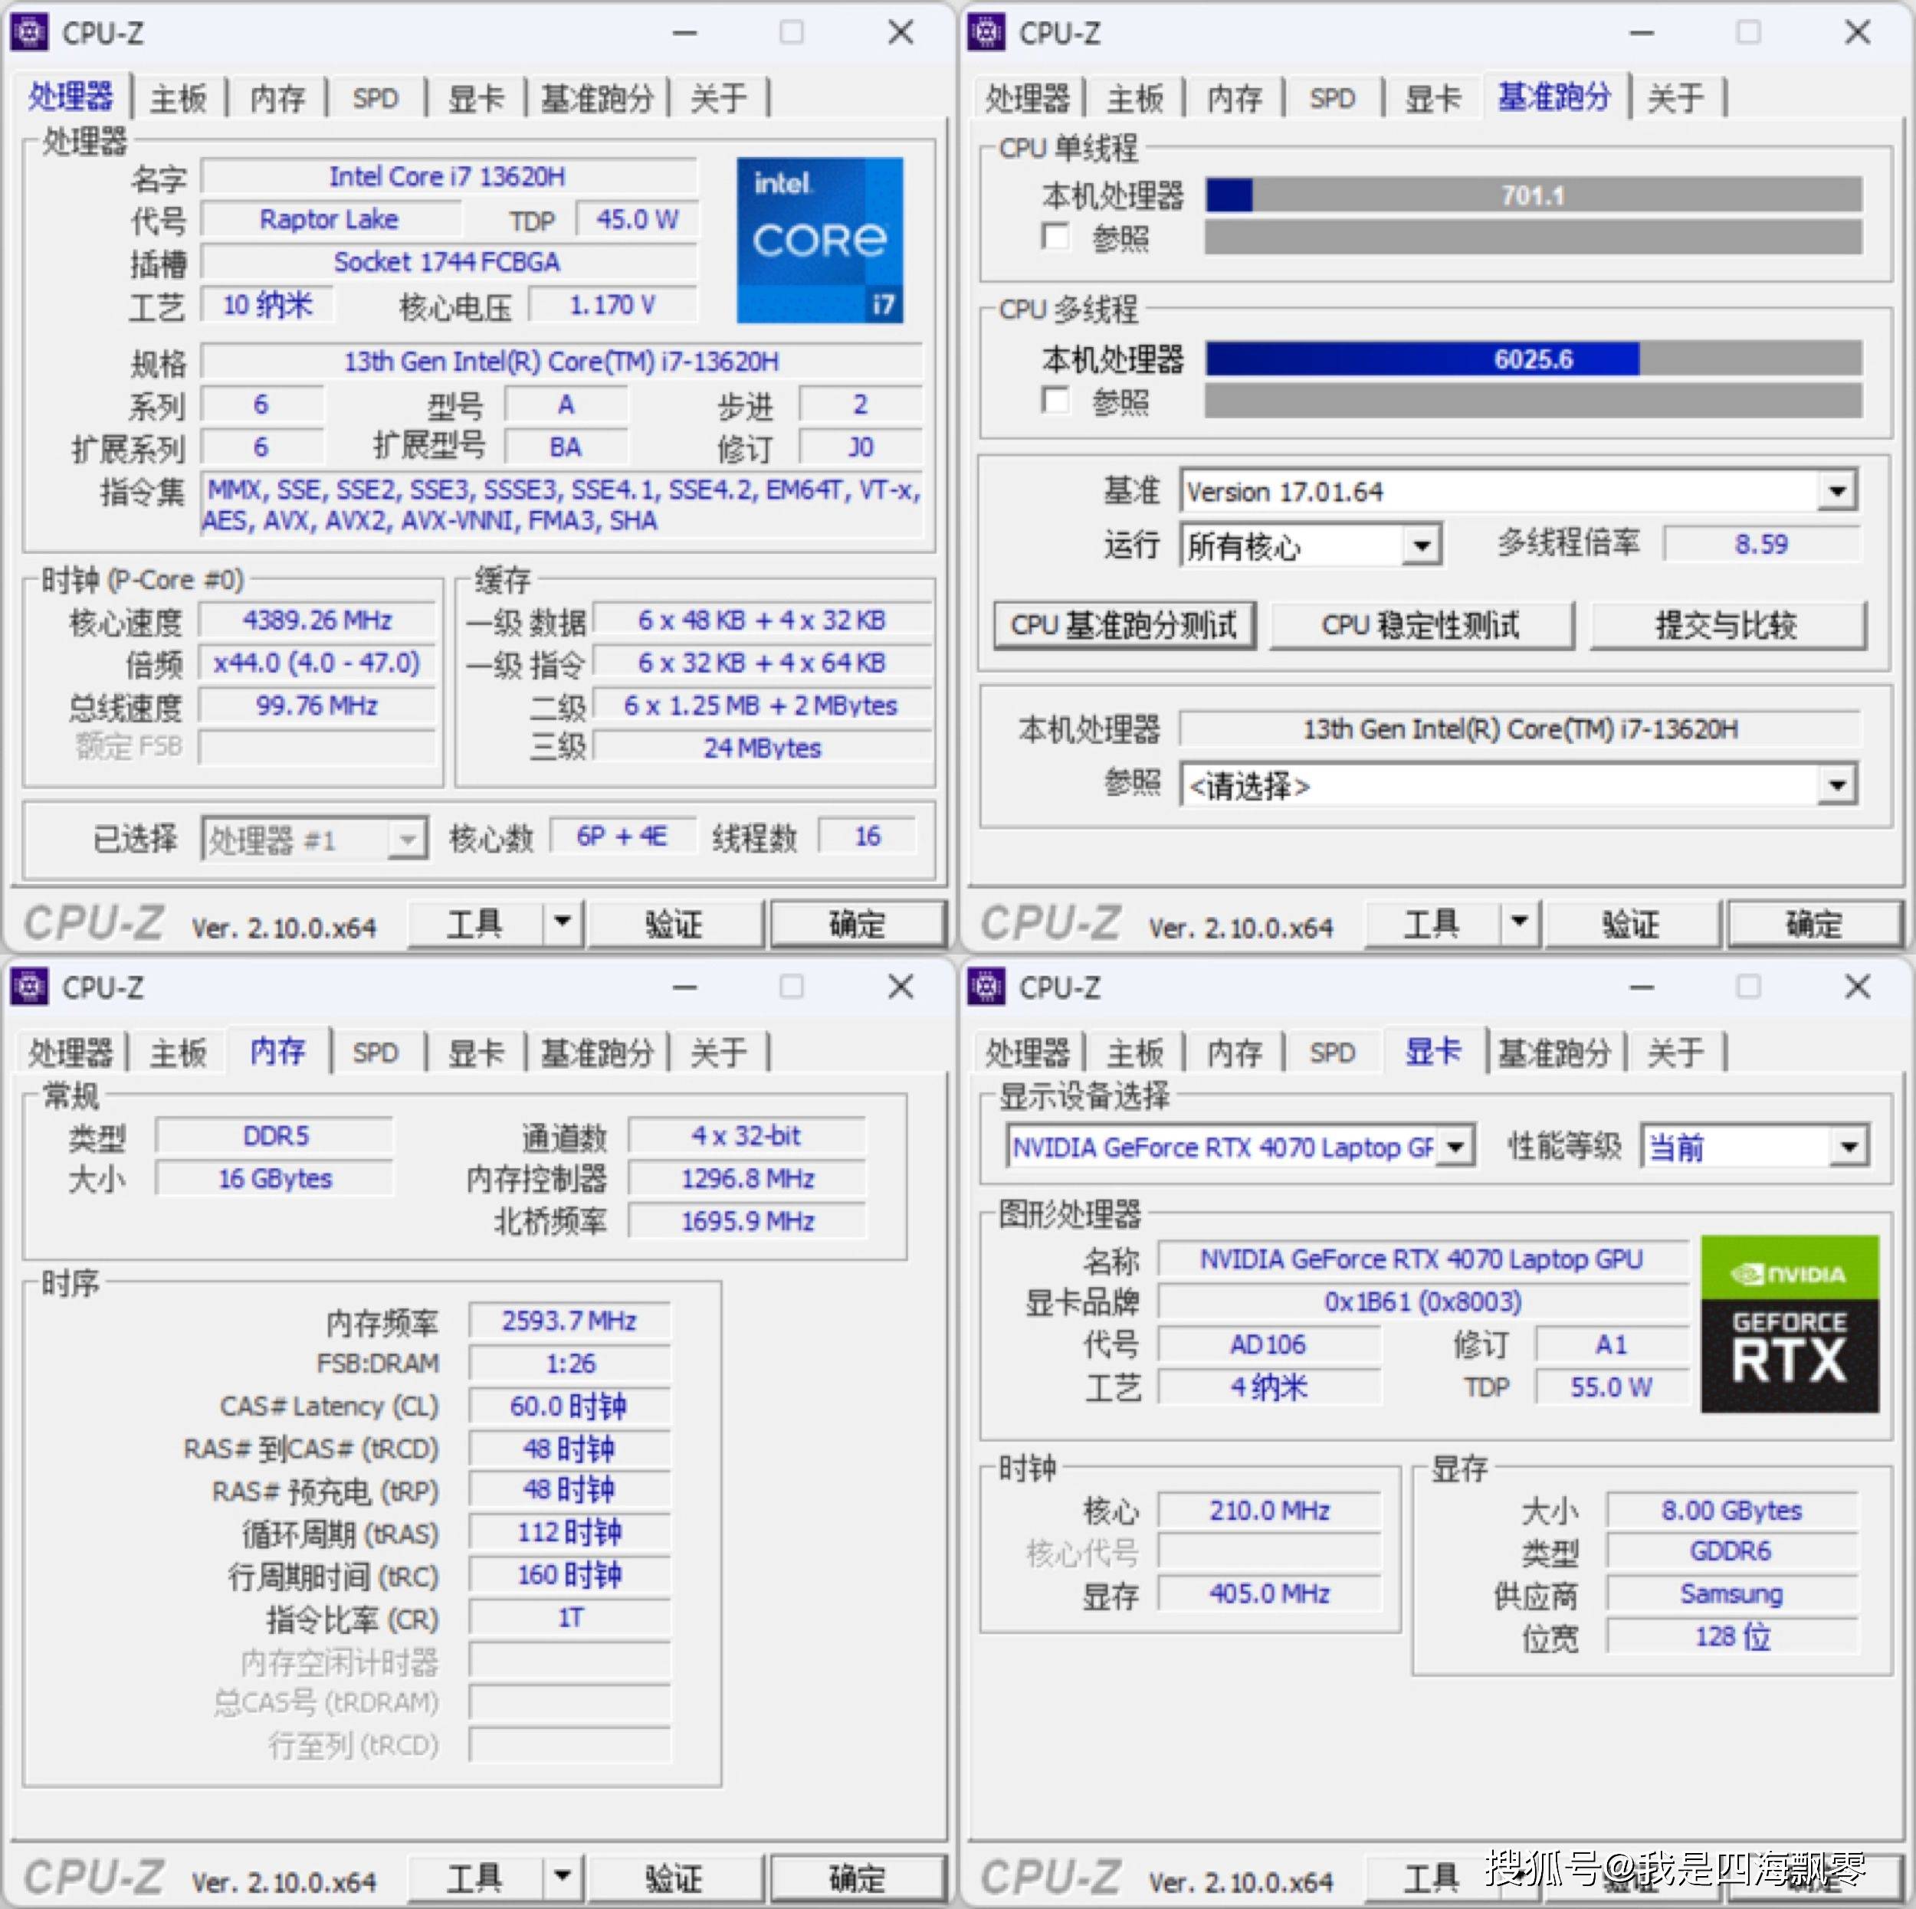This screenshot has width=1916, height=1909.
Task: Click the AD106 GPU code name value
Action: (x=1268, y=1344)
